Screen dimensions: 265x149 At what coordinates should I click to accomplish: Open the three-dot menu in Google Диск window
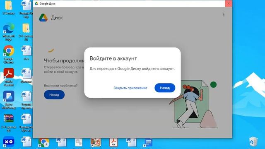point(224,14)
